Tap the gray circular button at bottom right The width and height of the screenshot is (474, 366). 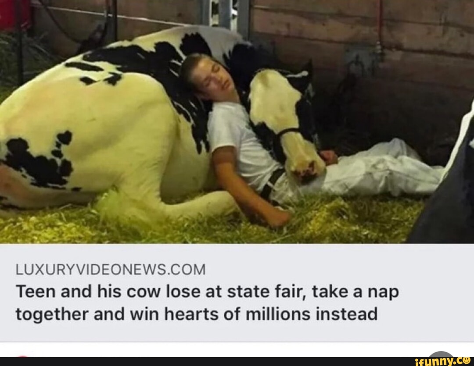(442, 354)
